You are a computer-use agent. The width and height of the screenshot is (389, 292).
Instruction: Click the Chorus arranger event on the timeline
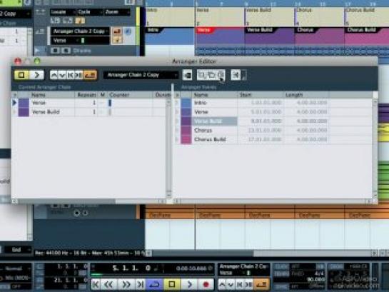click(320, 36)
